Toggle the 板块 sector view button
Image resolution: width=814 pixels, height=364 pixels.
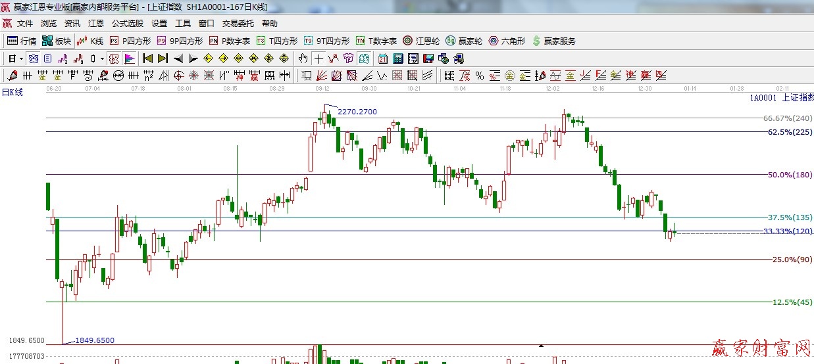[x=57, y=41]
